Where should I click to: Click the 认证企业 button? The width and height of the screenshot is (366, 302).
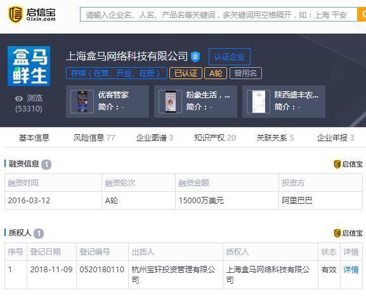pyautogui.click(x=230, y=56)
